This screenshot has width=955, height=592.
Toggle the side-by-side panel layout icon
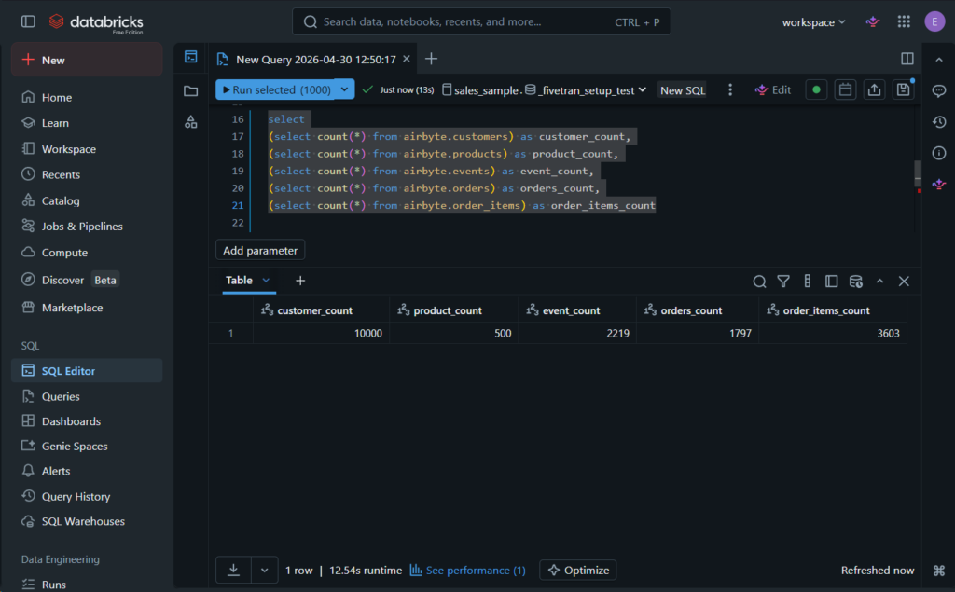[907, 59]
